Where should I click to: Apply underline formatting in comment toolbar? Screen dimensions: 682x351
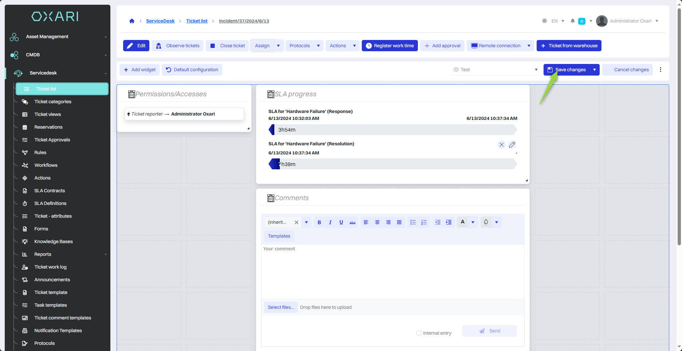coord(341,222)
